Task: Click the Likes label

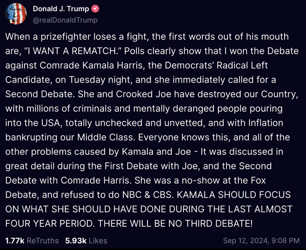Action: (x=98, y=241)
